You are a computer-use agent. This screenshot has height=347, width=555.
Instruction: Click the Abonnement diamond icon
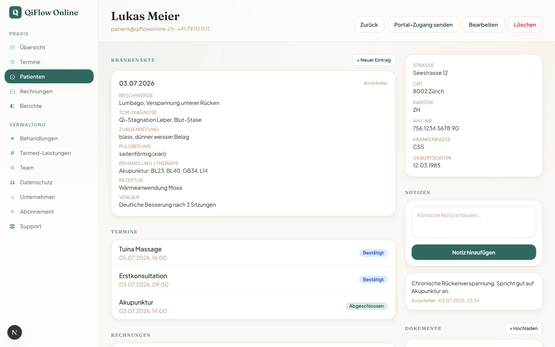tap(12, 212)
